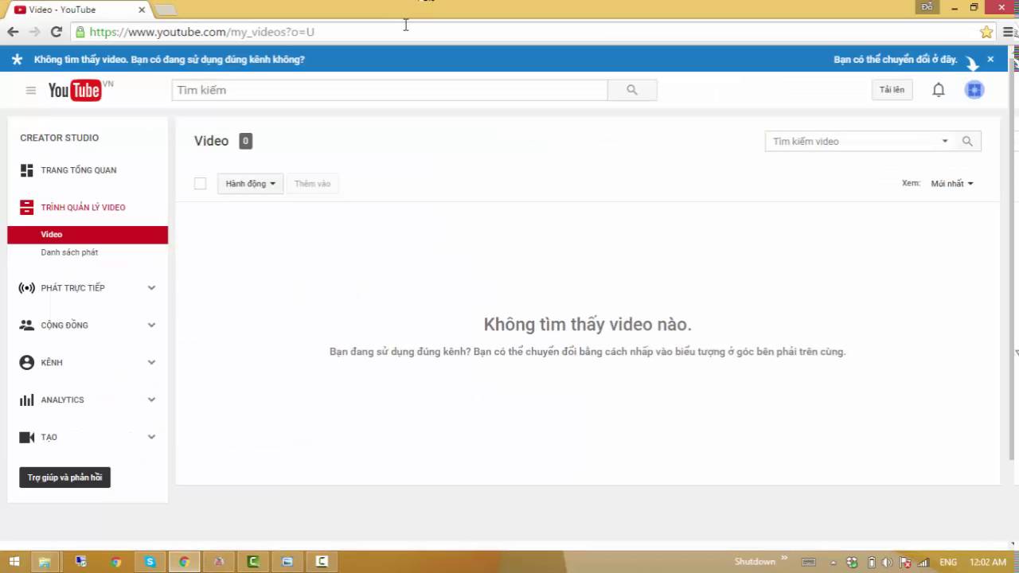Click the ENG language indicator
Viewport: 1019px width, 573px height.
point(948,562)
